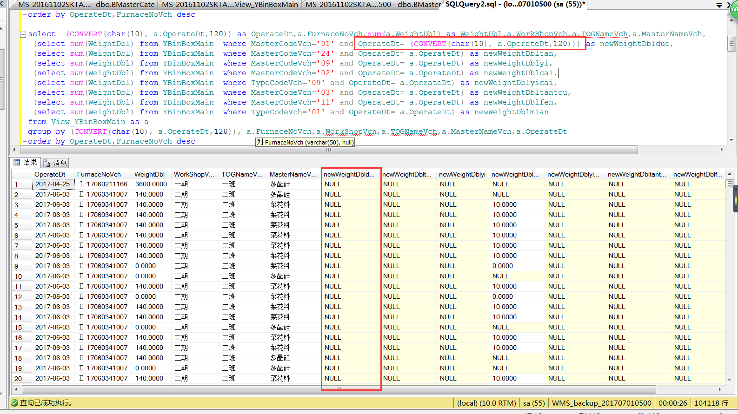This screenshot has width=738, height=414.
Task: Click the 多晶硅 cell in row 2
Action: [x=294, y=195]
